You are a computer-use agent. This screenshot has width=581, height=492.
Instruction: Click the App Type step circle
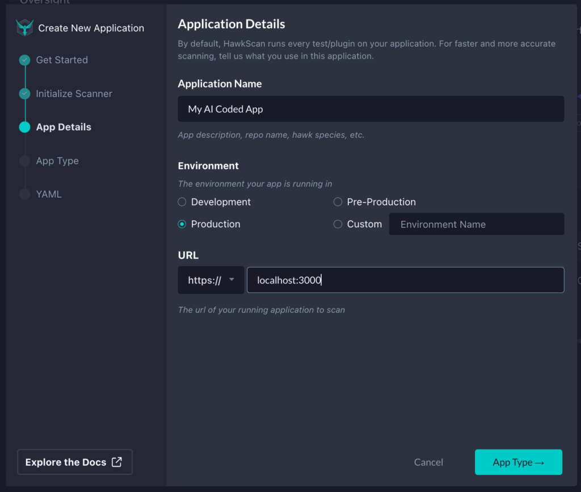[24, 160]
